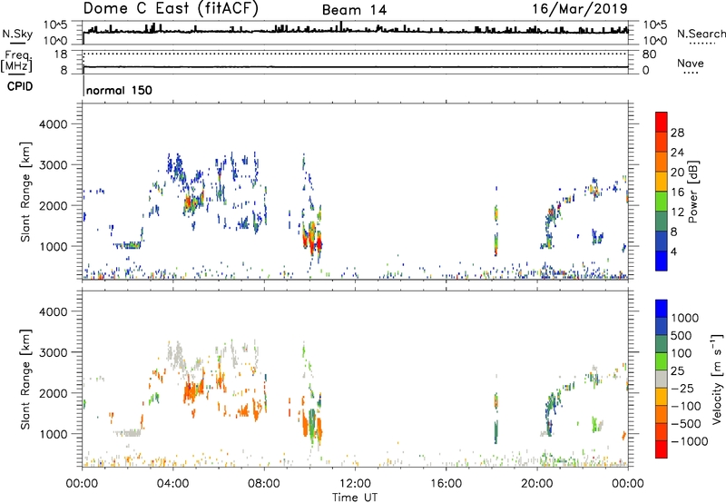Click the '12:00' time axis tick
This screenshot has height=503, width=726.
point(355,484)
